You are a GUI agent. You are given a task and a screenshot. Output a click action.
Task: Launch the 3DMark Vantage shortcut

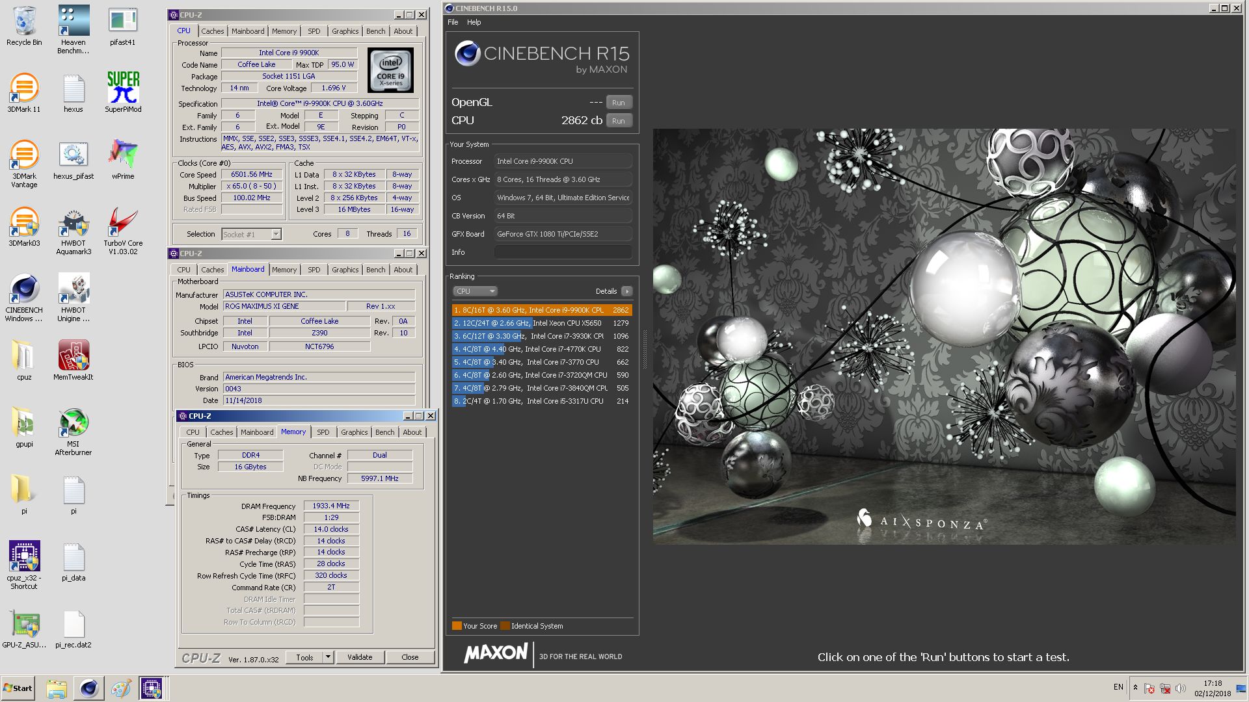24,164
